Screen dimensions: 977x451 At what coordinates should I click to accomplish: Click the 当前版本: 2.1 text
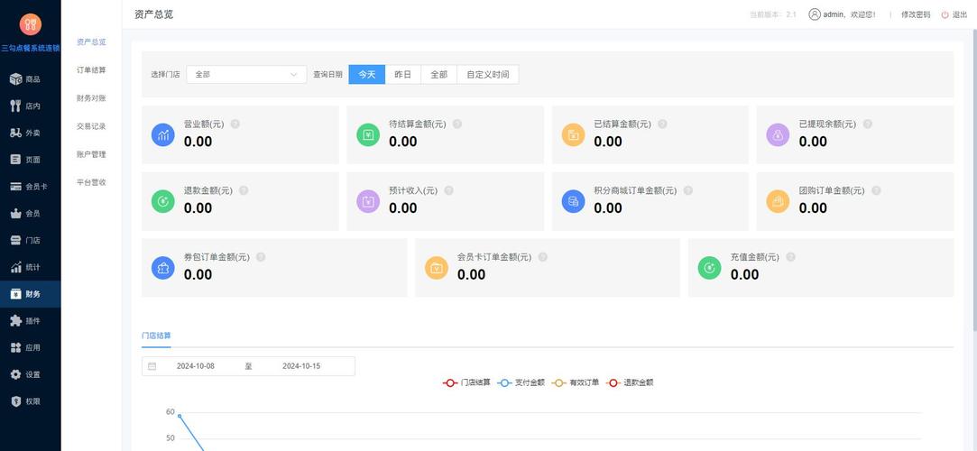[773, 14]
